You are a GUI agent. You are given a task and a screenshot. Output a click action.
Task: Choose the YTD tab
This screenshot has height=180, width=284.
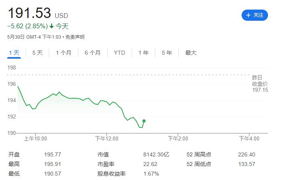(x=120, y=53)
